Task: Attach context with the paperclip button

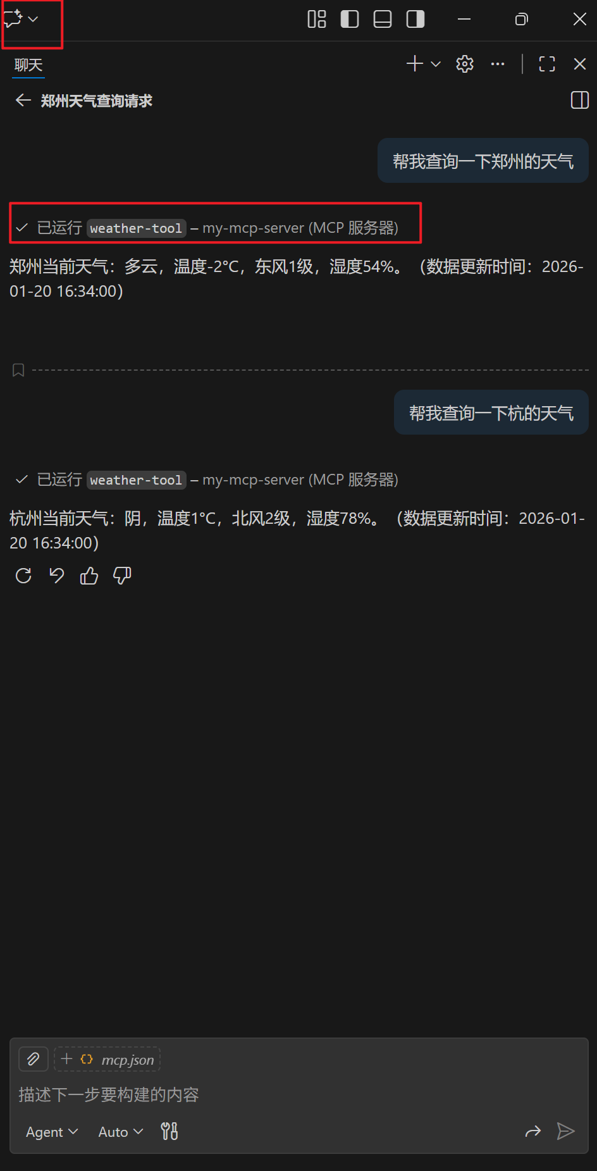Action: click(x=34, y=1059)
